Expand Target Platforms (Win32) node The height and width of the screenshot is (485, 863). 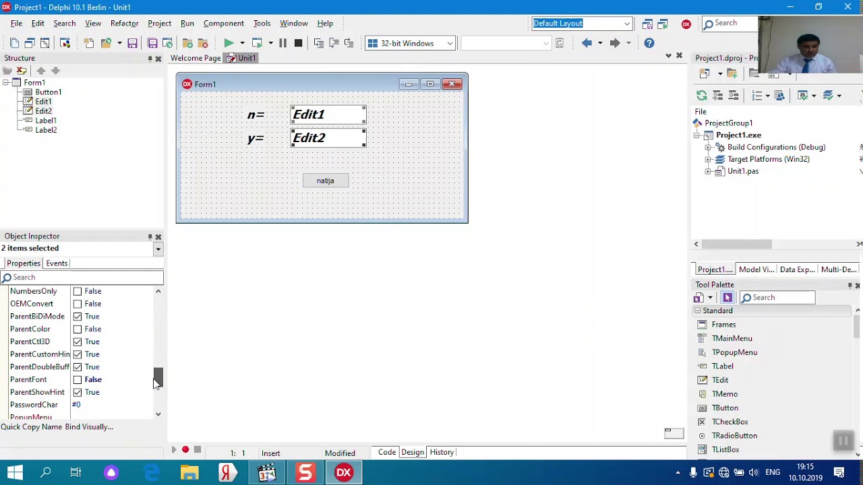point(708,160)
